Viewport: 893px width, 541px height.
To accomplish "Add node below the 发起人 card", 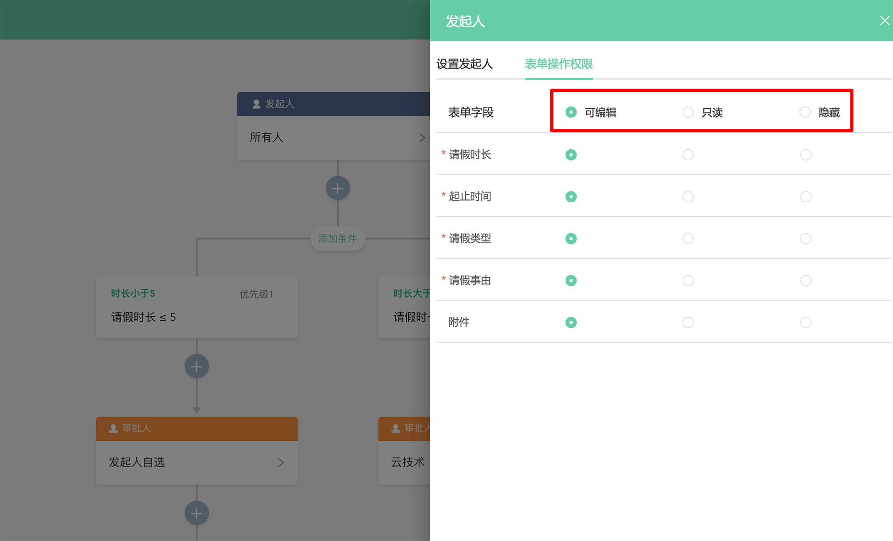I will [338, 188].
